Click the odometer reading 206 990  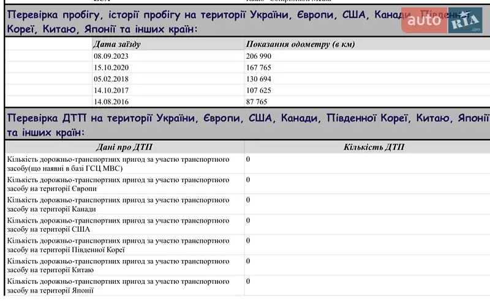[x=258, y=56]
